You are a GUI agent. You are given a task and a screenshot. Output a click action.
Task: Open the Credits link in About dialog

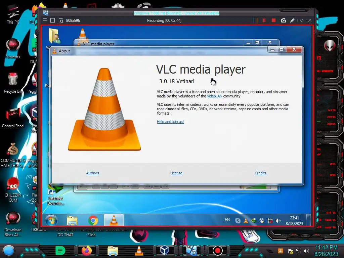point(260,173)
